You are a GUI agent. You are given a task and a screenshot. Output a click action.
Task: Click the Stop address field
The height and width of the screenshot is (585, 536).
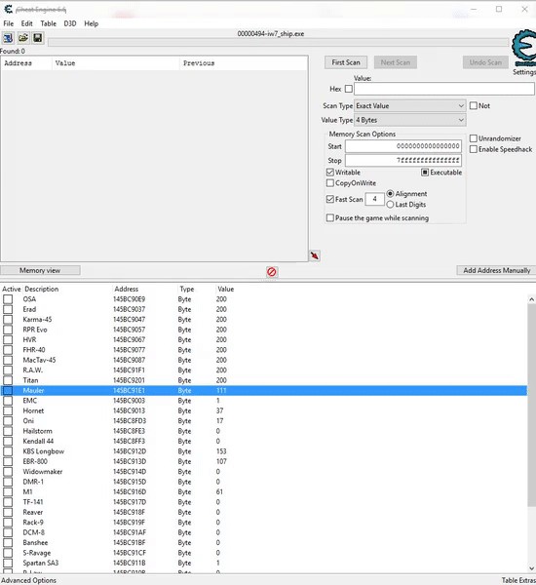403,161
